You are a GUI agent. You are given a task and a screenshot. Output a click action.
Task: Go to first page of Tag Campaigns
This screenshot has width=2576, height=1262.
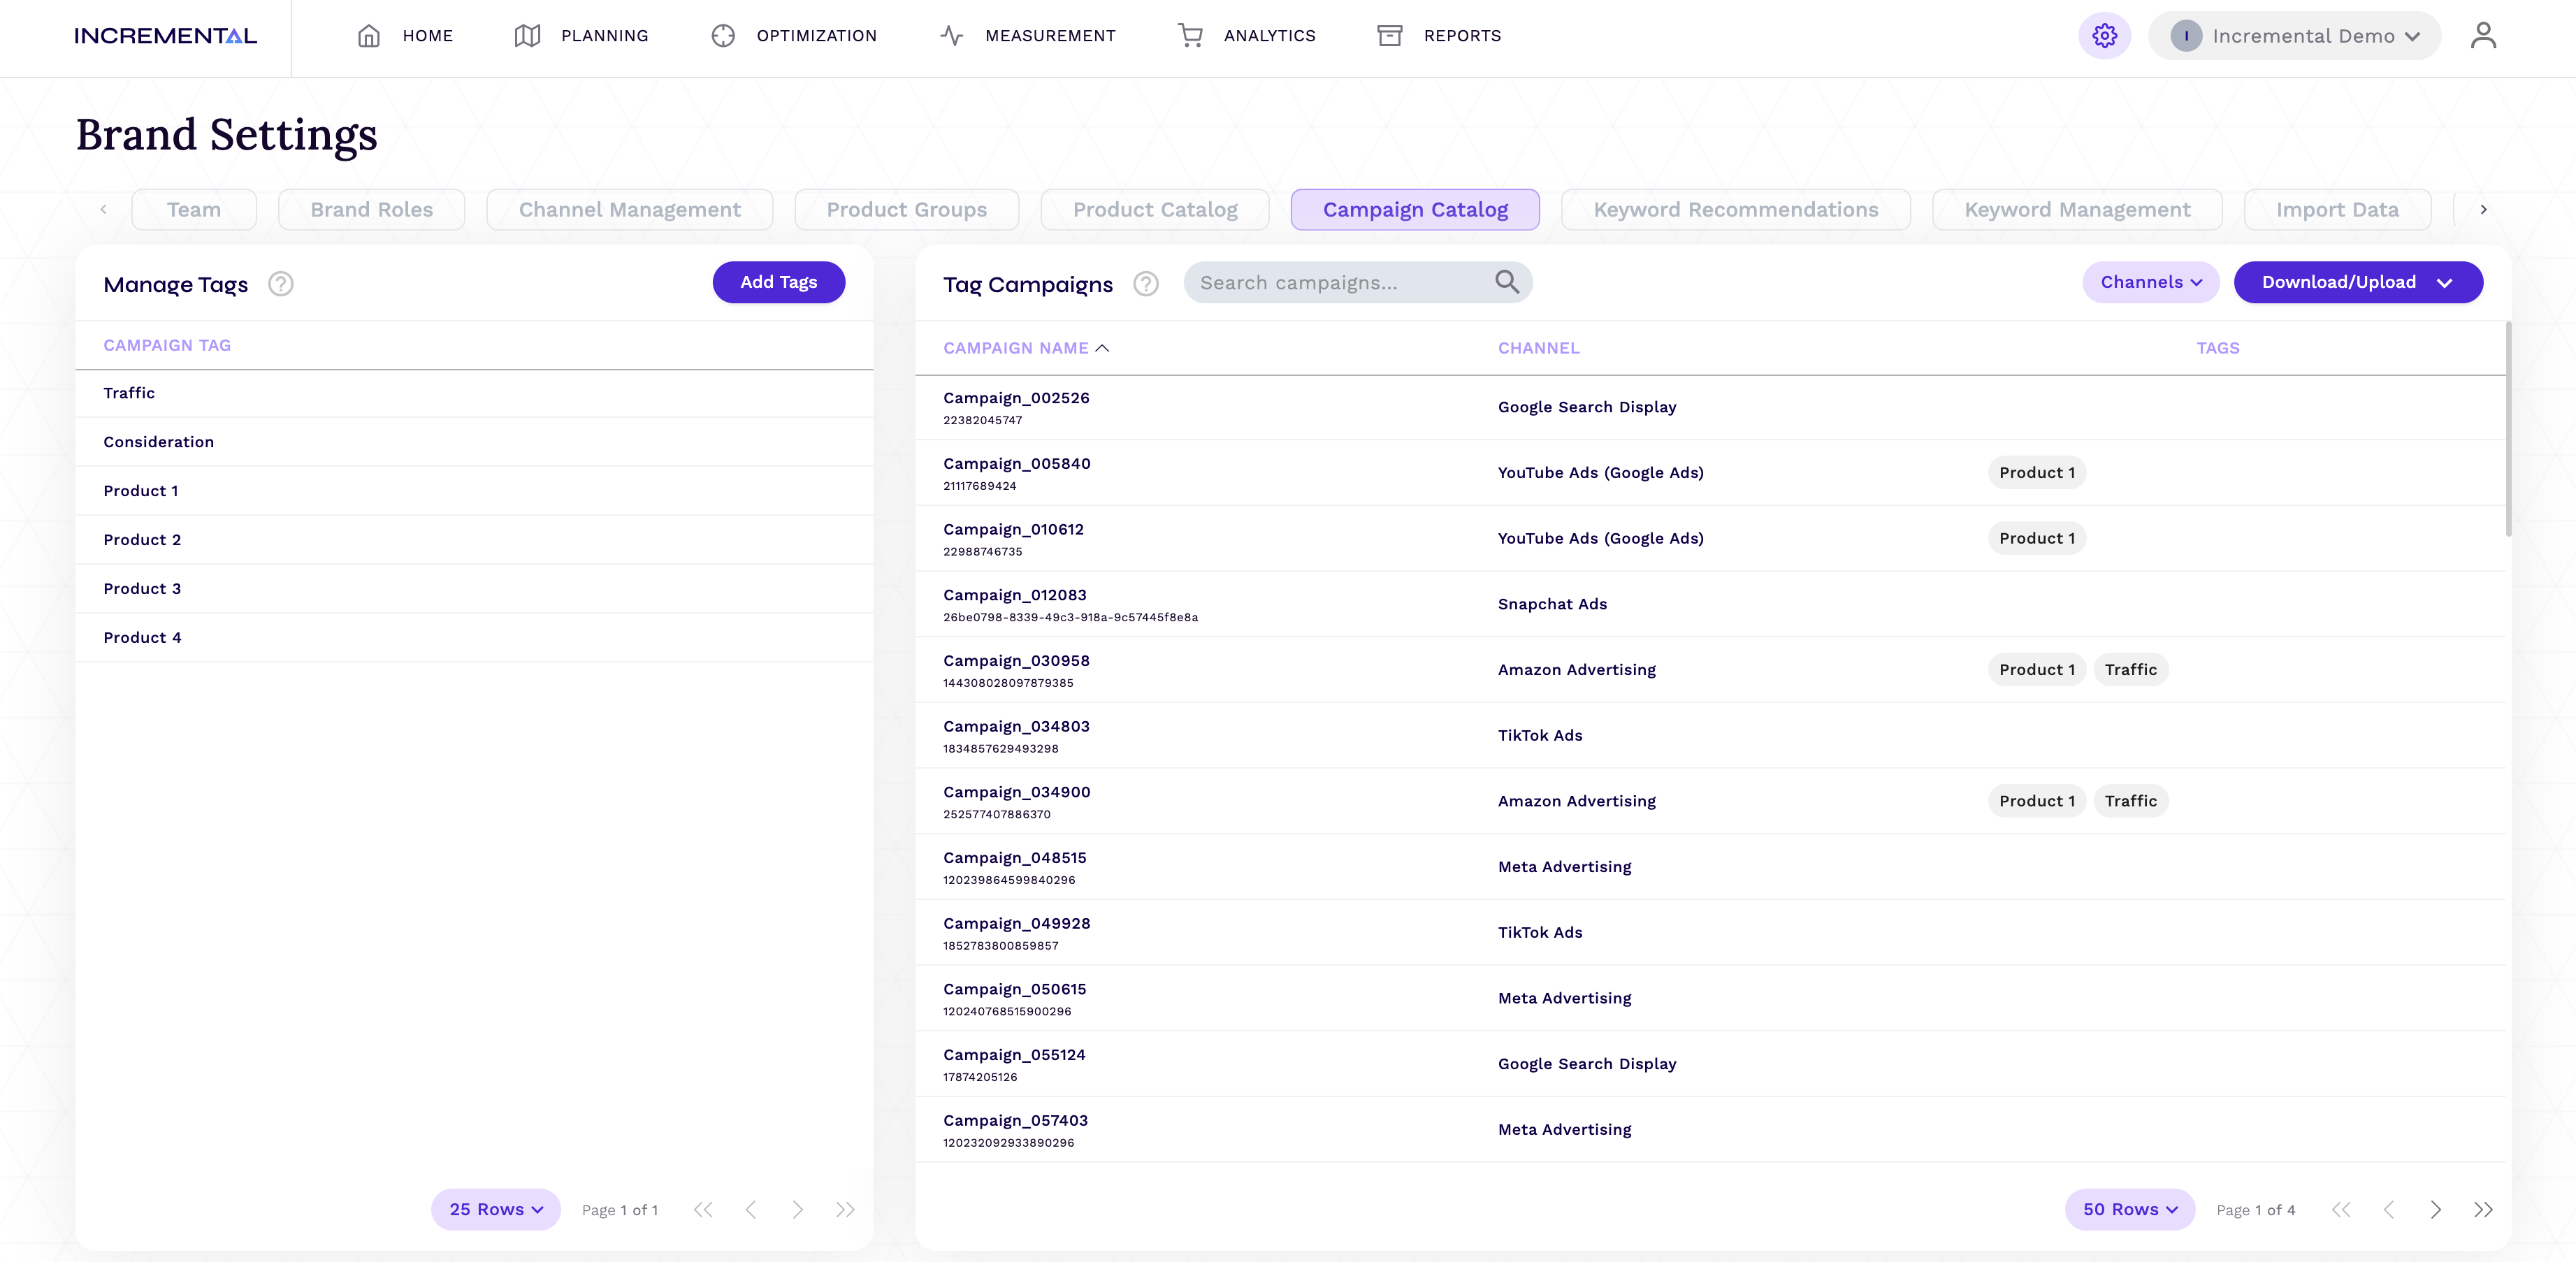pos(2341,1210)
